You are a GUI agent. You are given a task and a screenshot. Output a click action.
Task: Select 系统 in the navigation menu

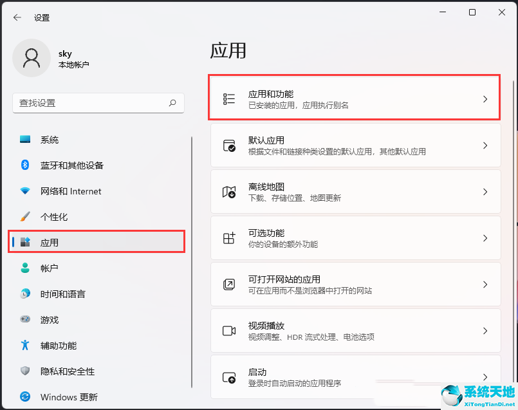(x=51, y=139)
